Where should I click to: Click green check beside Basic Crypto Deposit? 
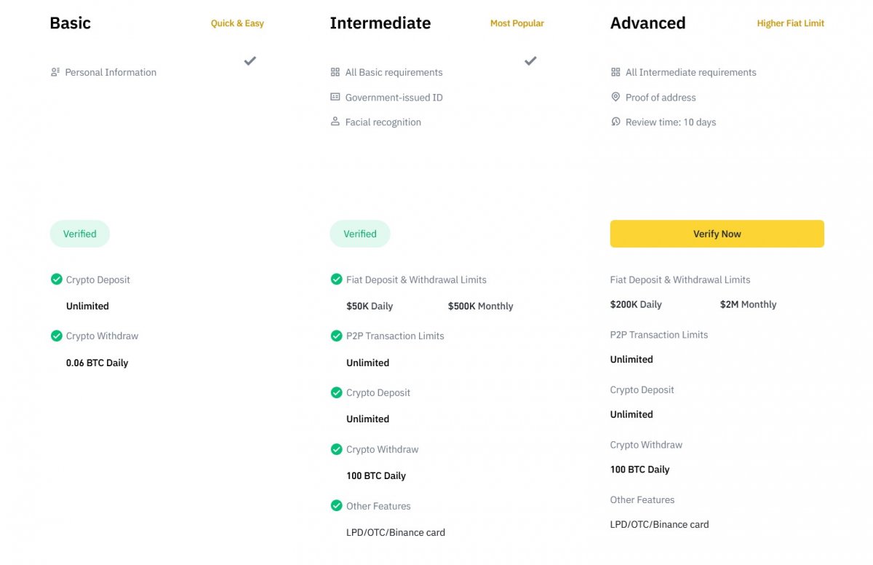pos(56,279)
